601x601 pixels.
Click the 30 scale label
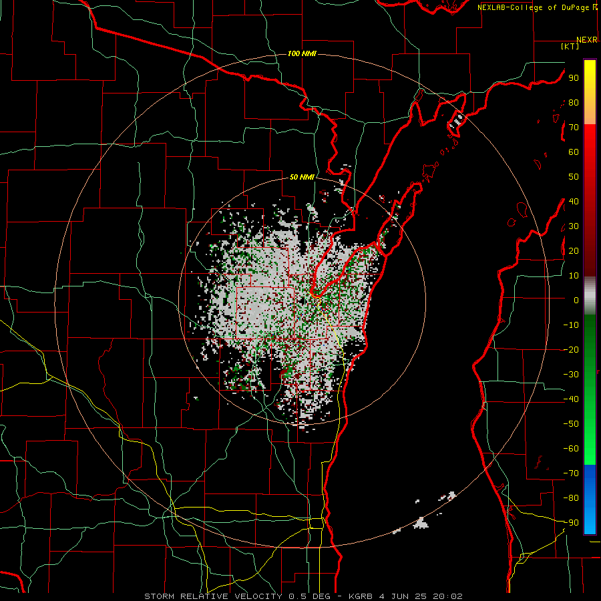(x=574, y=226)
